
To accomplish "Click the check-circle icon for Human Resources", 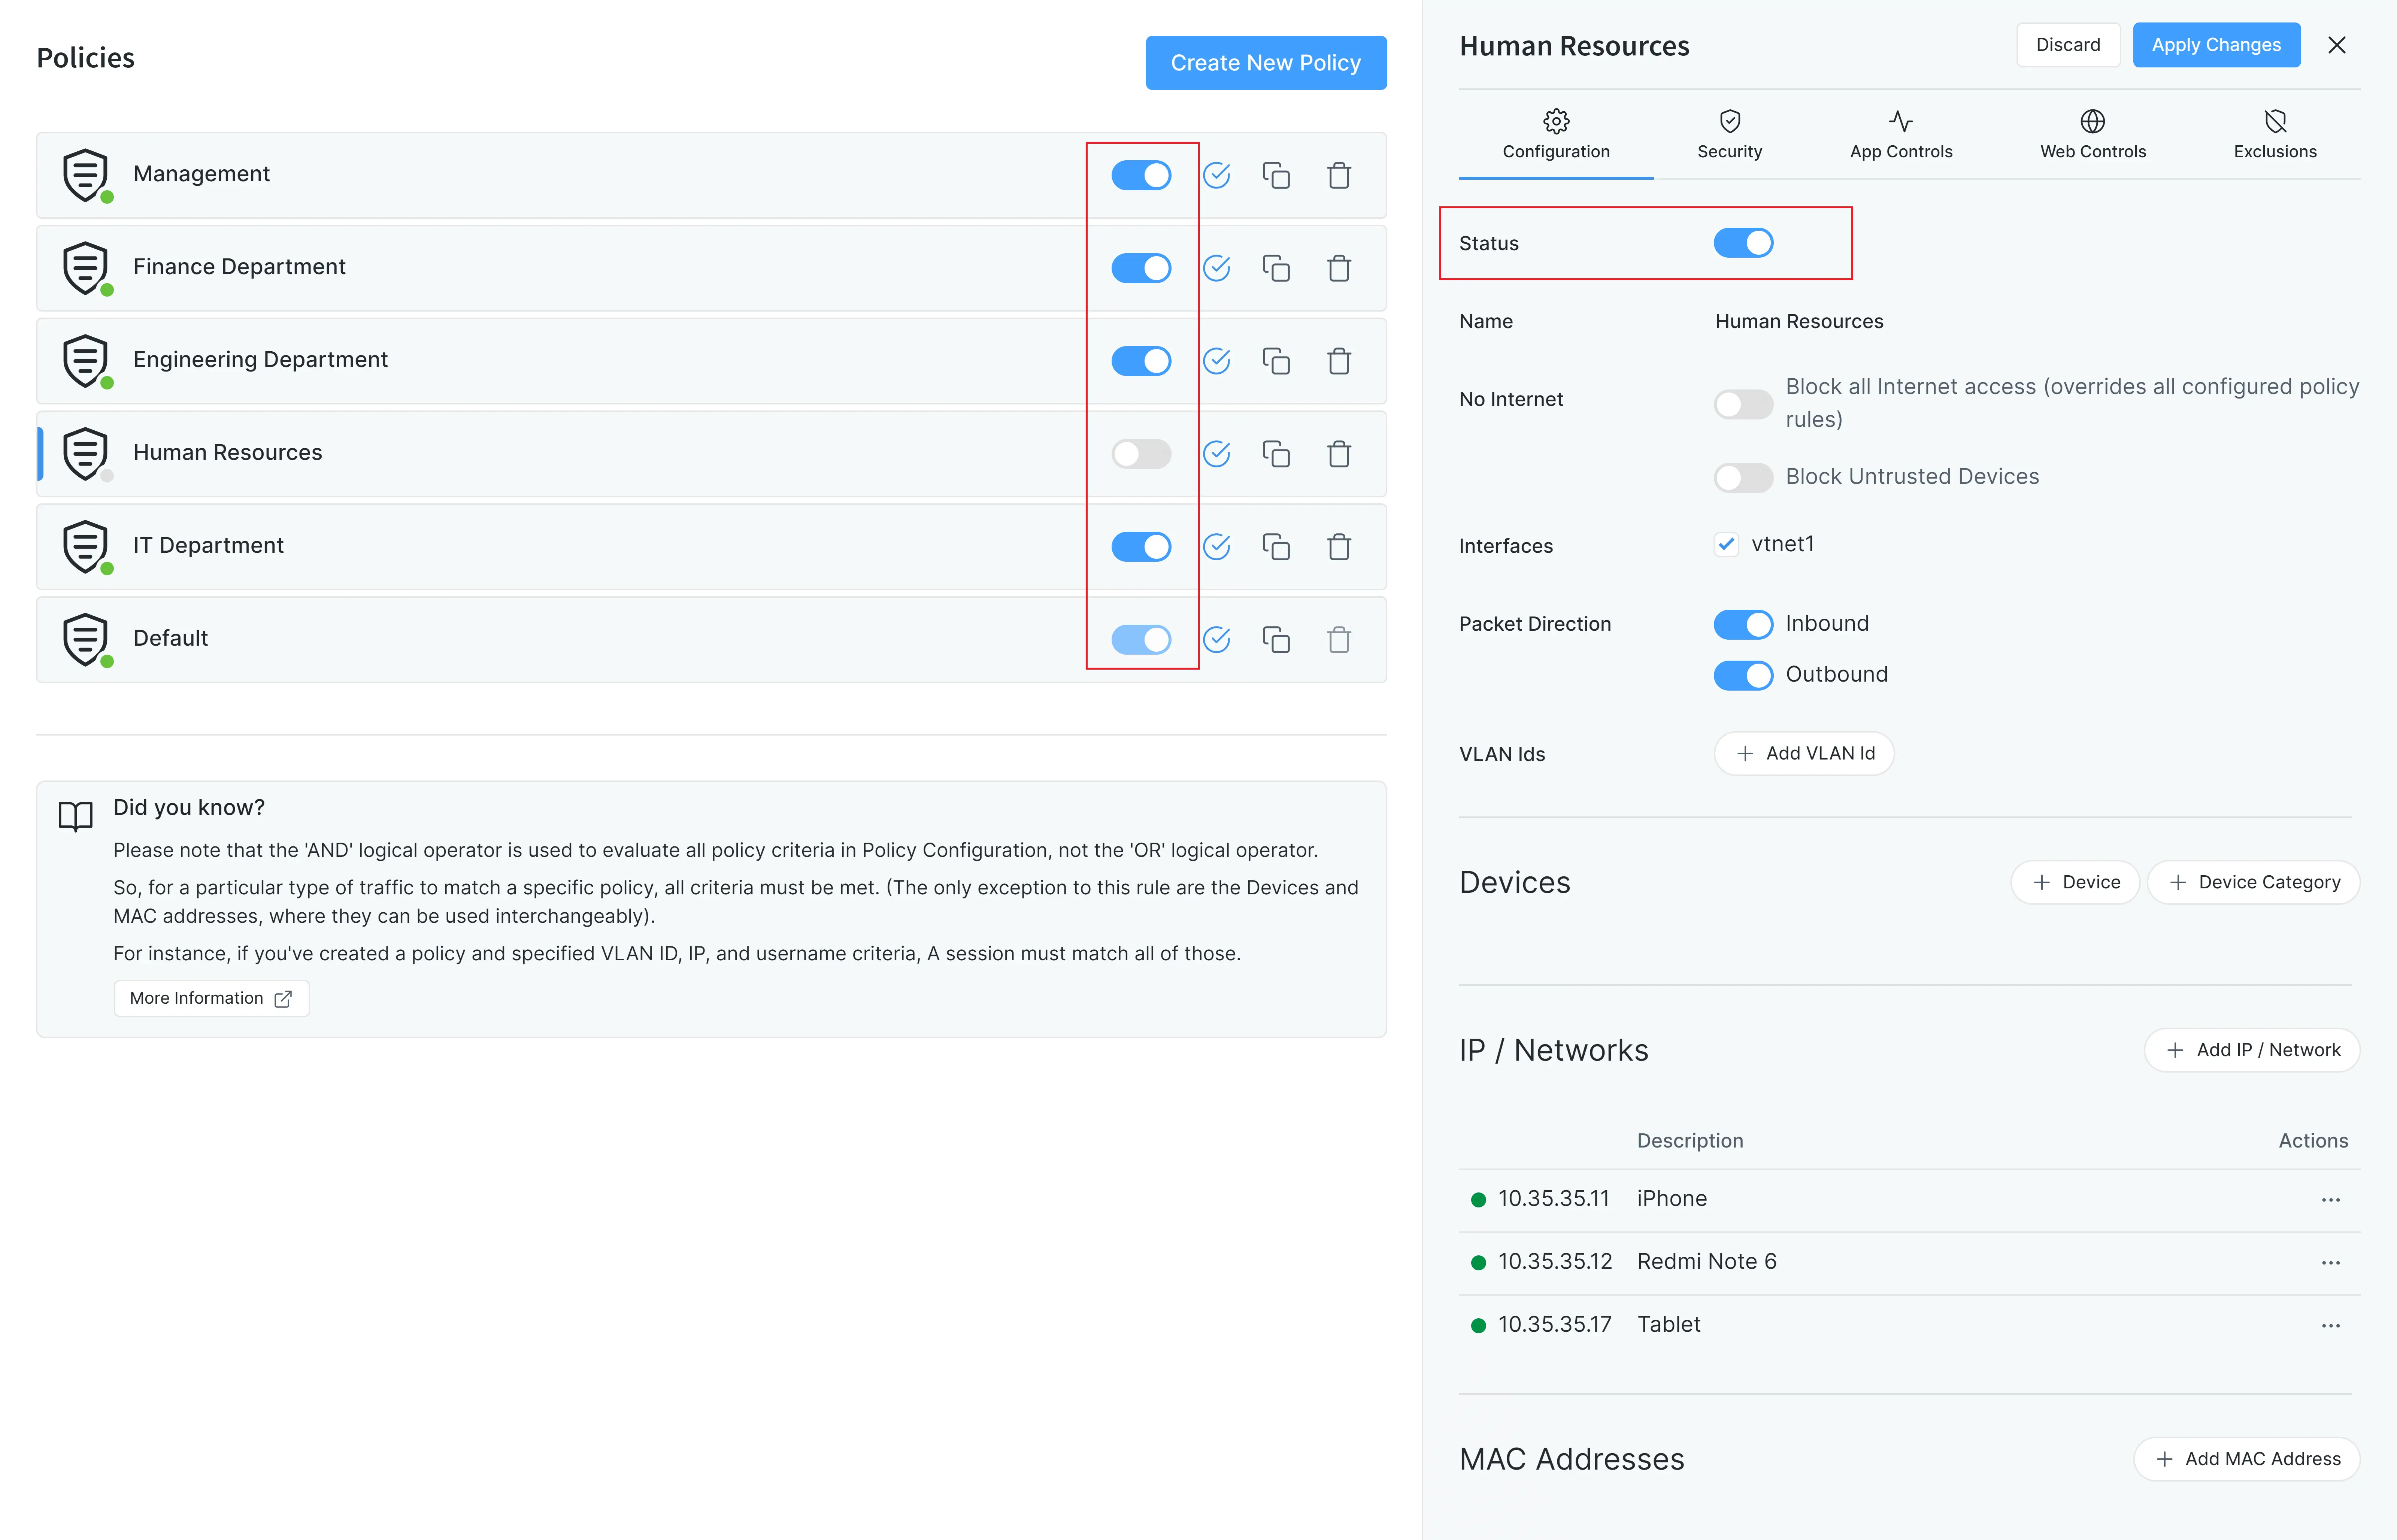I will tap(1217, 454).
